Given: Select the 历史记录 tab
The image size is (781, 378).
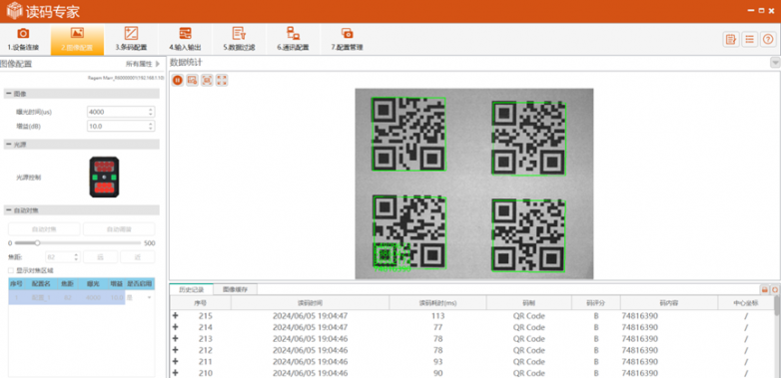Looking at the screenshot, I should point(192,289).
